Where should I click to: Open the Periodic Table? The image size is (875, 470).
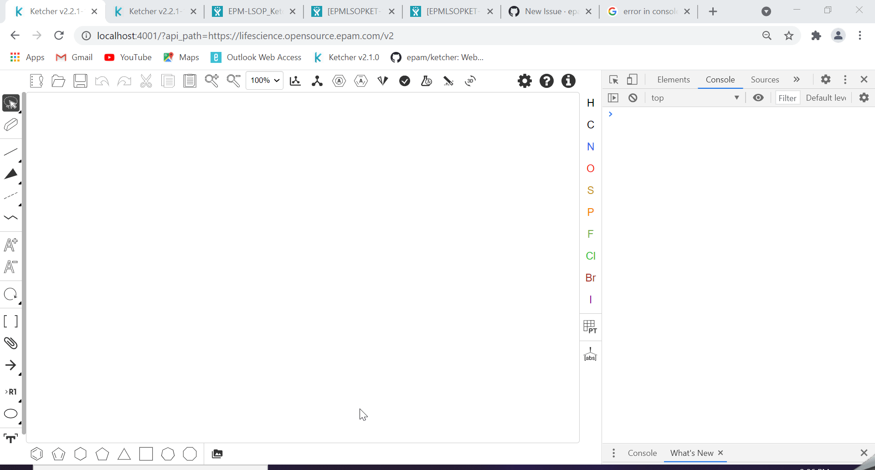(x=591, y=327)
